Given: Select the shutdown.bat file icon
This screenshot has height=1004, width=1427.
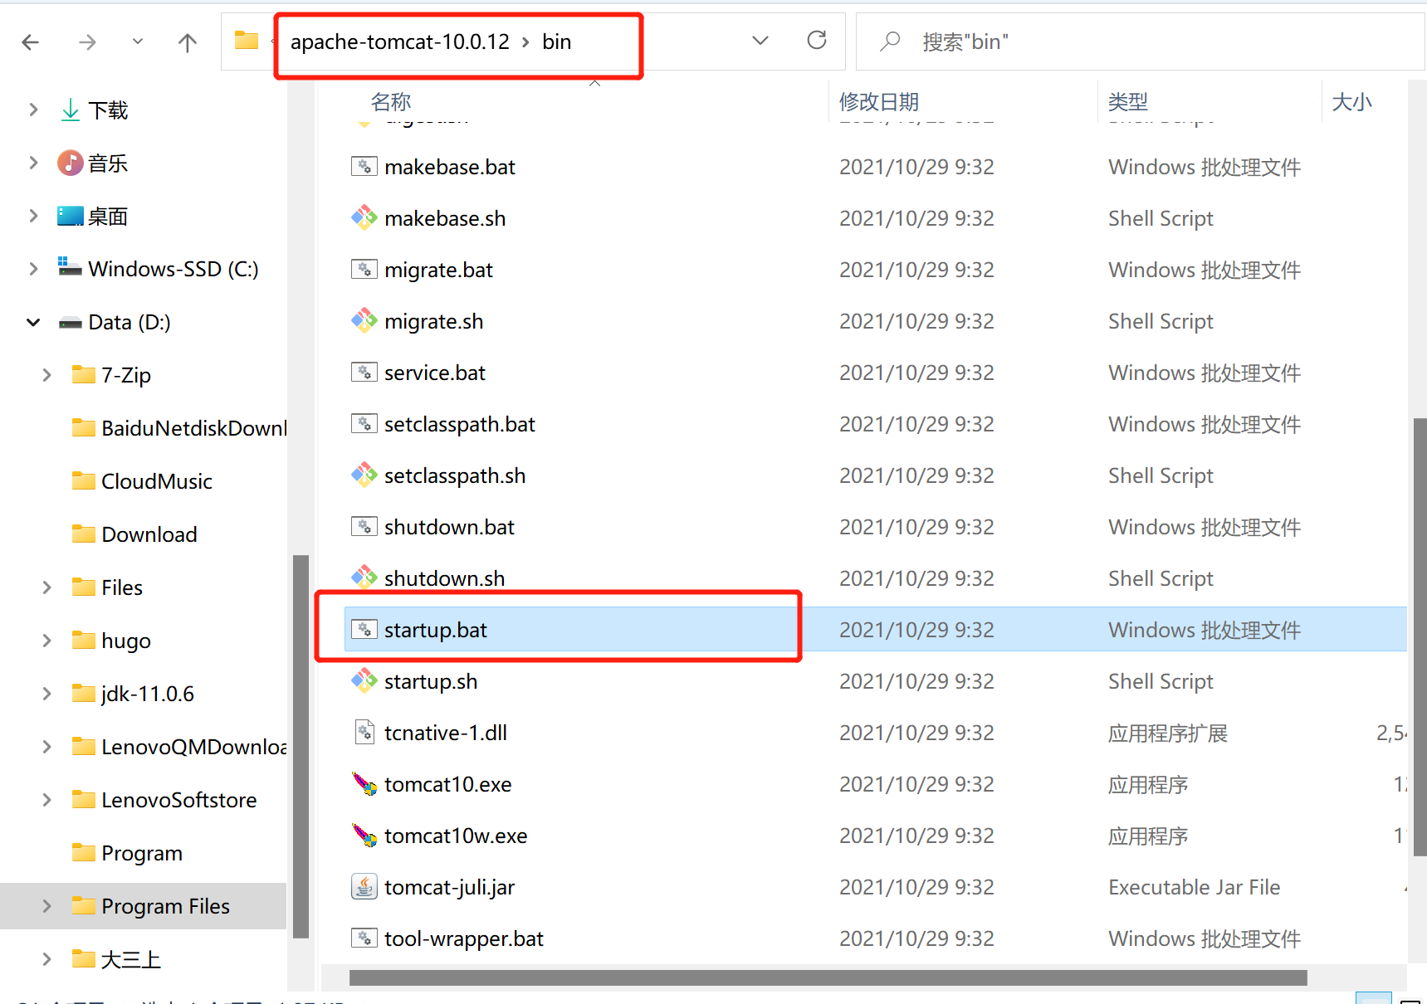Looking at the screenshot, I should point(364,527).
